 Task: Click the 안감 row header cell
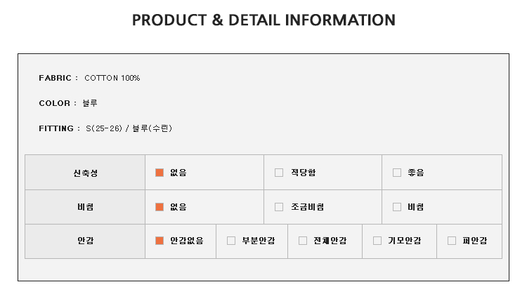pyautogui.click(x=85, y=241)
